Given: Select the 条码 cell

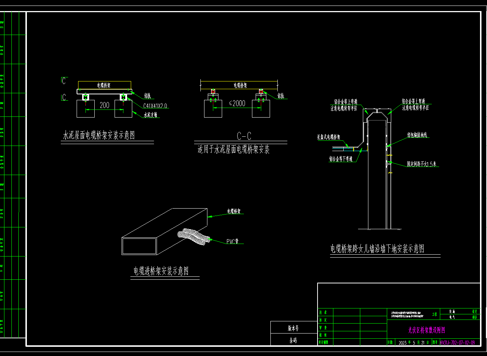Looking at the screenshot, I should [294, 340].
